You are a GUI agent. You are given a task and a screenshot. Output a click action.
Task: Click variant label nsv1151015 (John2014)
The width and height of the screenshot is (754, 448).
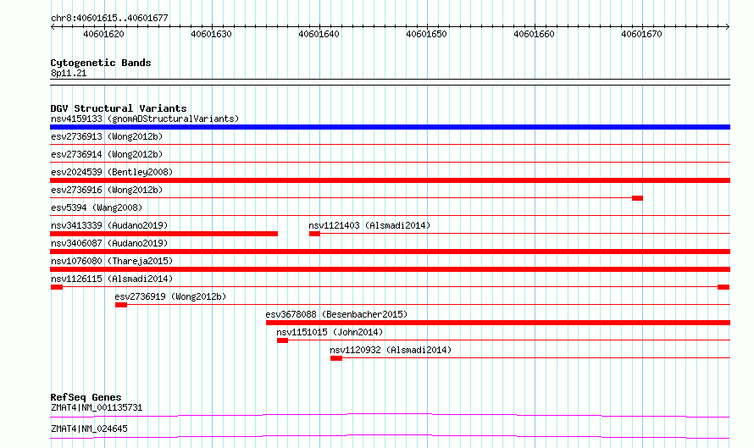tap(330, 332)
